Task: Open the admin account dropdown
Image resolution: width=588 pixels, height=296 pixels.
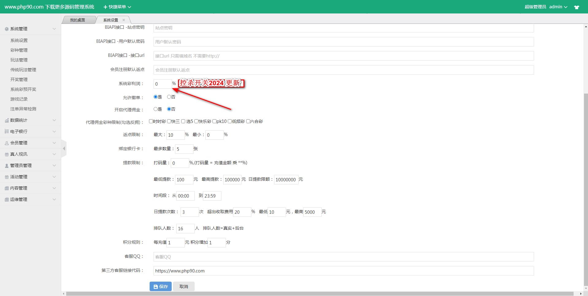Action: (558, 7)
